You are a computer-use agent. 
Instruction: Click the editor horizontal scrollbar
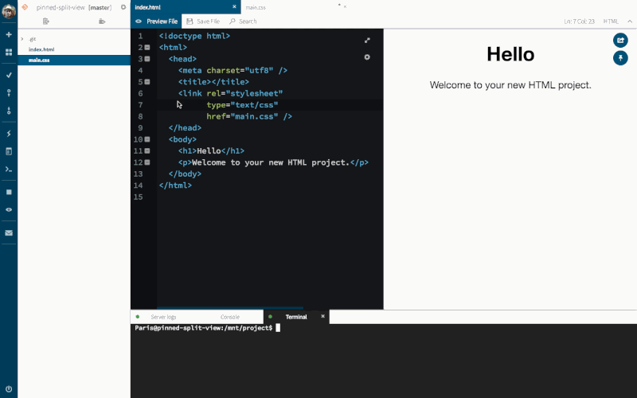[x=230, y=308]
